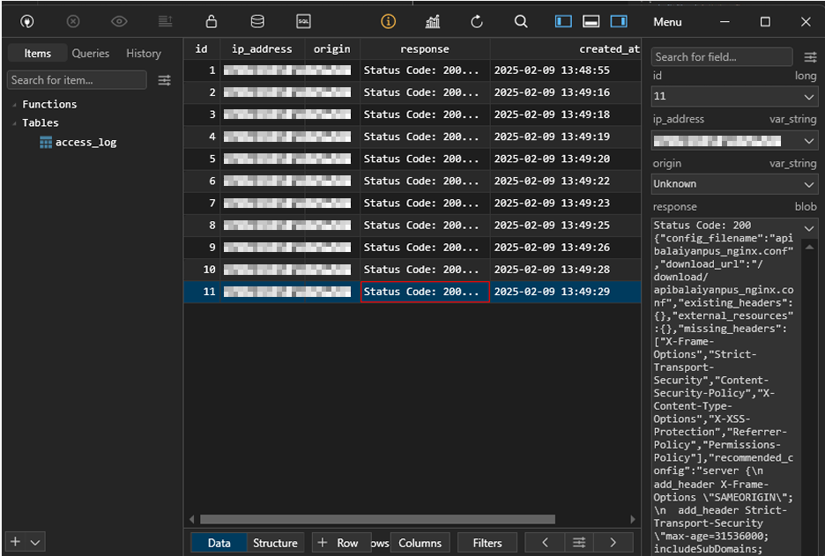The width and height of the screenshot is (825, 556).
Task: Click the lock icon in the toolbar
Action: 211,21
